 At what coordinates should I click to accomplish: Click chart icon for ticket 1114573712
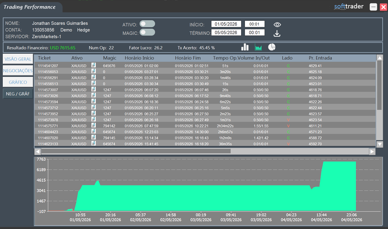point(94,108)
